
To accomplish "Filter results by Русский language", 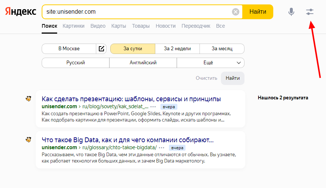I will [76, 63].
